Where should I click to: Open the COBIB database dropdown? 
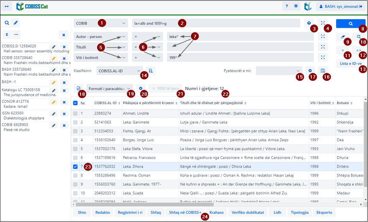click(101, 23)
